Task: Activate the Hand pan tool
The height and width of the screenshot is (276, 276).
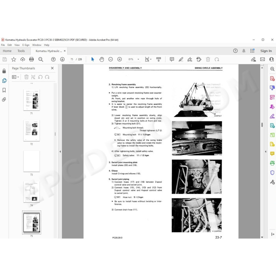Action: tap(102, 60)
